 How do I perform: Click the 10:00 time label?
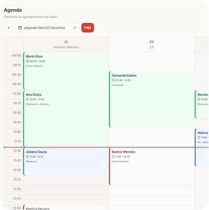coord(17,93)
